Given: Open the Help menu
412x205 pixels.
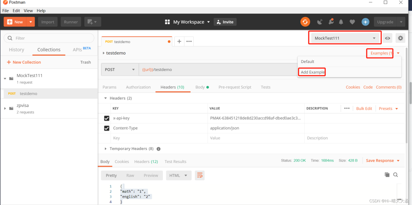Looking at the screenshot, I should 41,11.
